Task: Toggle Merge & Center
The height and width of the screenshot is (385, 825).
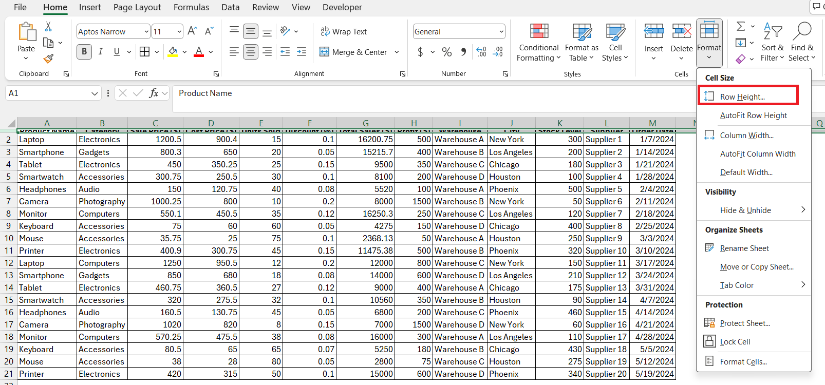Action: tap(353, 52)
